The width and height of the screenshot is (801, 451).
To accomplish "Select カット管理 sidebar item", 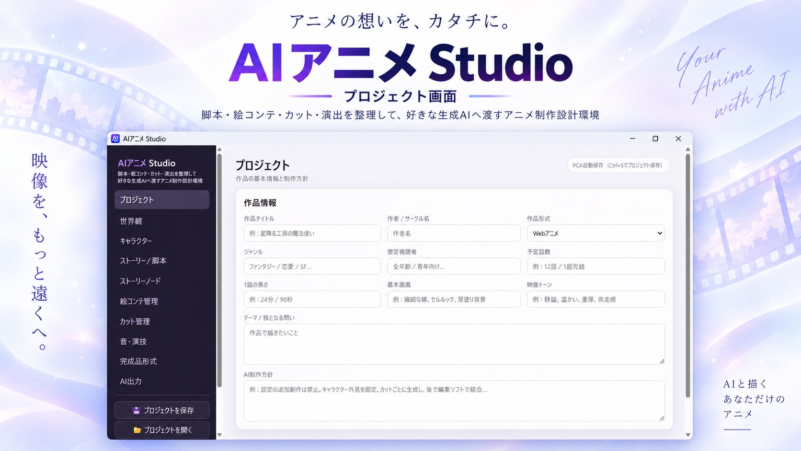I will tap(162, 321).
